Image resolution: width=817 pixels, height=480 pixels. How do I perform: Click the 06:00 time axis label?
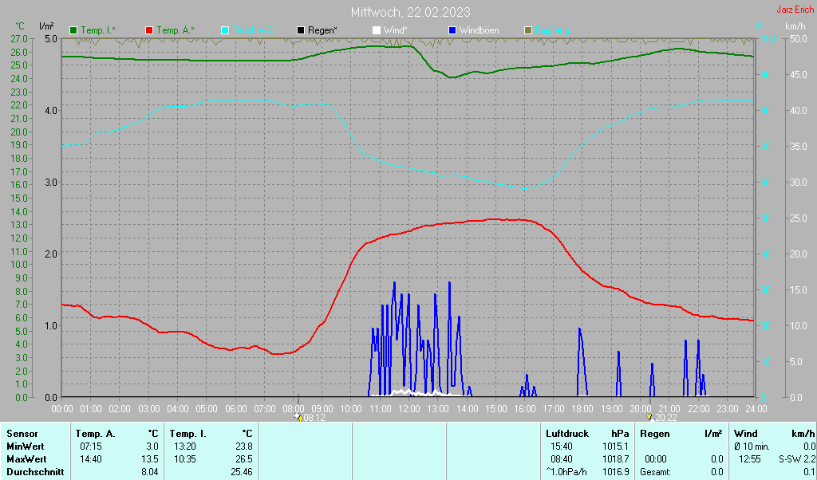coord(235,409)
